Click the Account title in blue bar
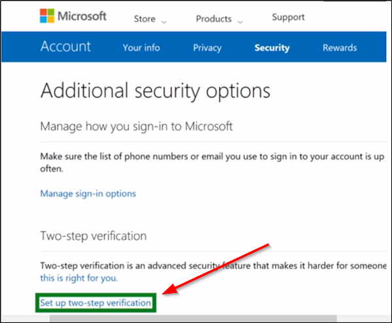Screen dimensions: 392x323 click(65, 47)
